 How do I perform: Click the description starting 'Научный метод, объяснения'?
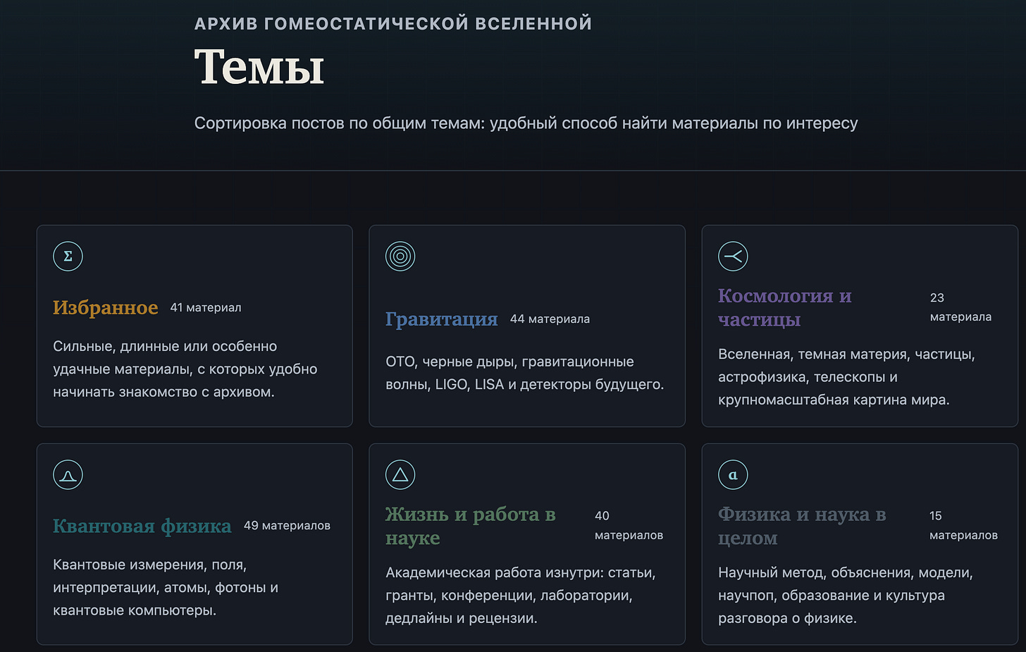[x=846, y=596]
